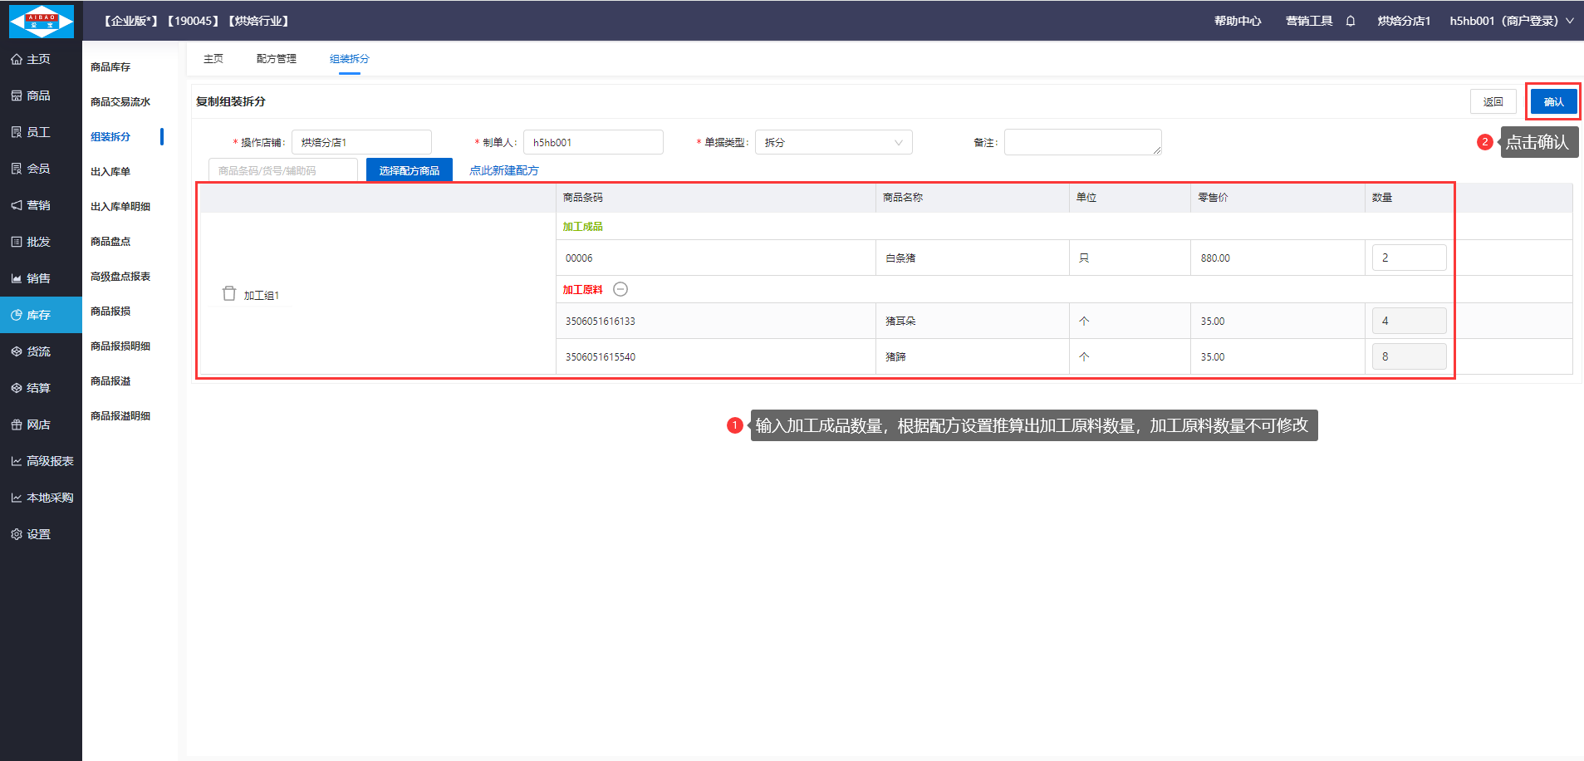
Task: Click the minus circle next to 加工原料
Action: tap(620, 289)
